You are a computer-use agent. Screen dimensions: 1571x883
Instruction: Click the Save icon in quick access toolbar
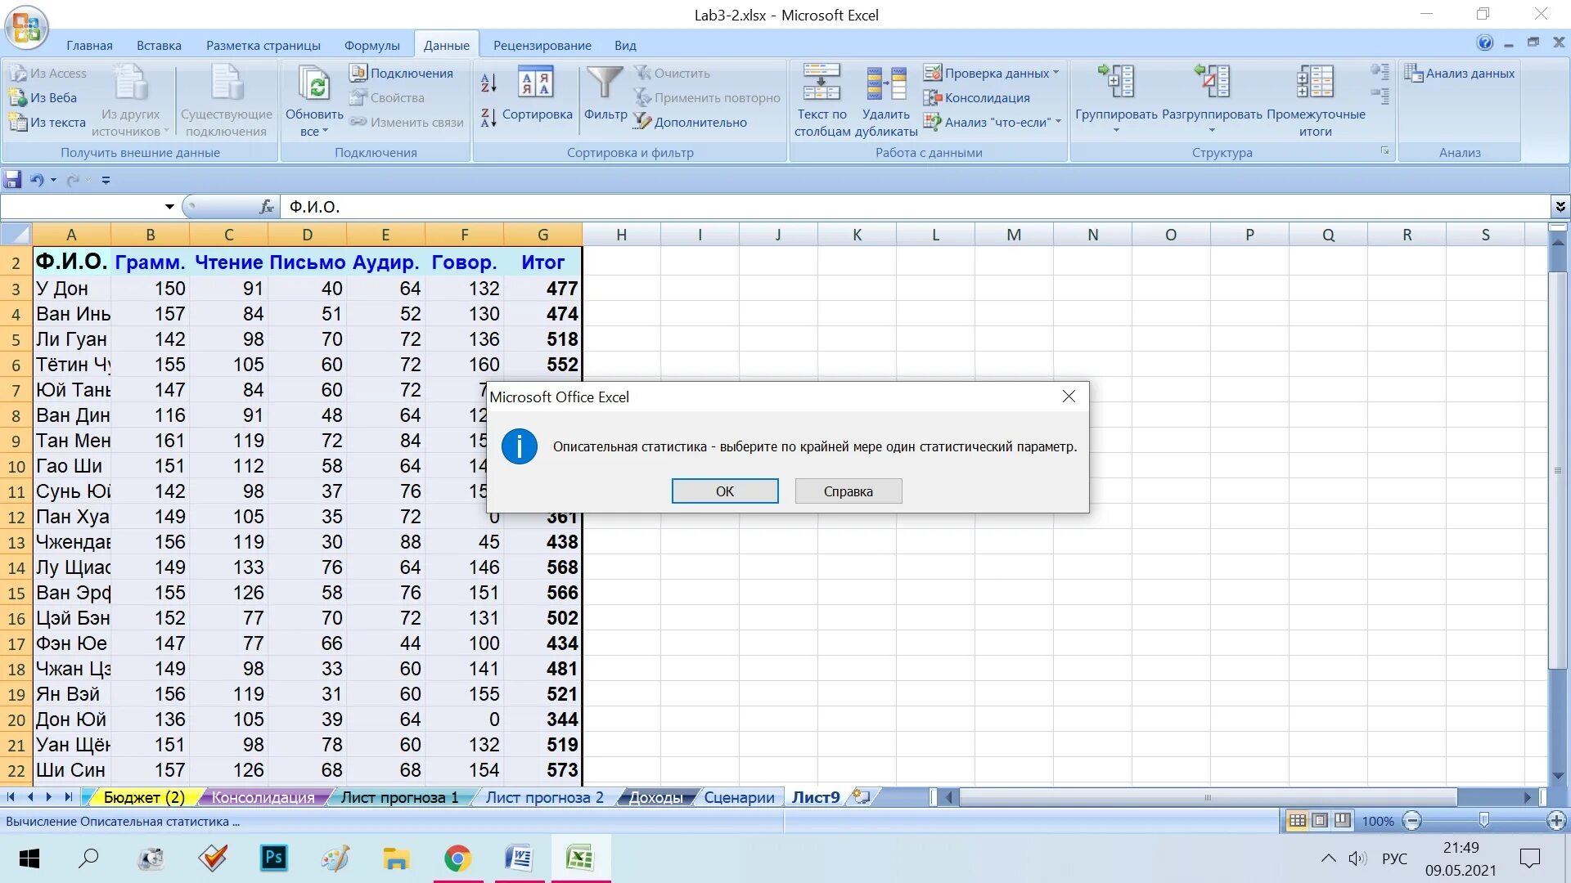(13, 180)
